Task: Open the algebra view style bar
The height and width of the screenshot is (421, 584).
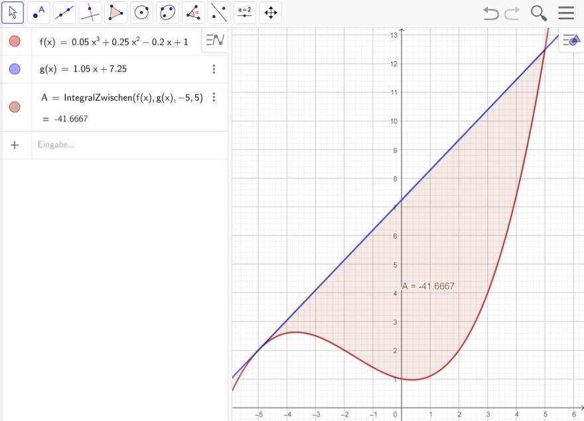Action: pyautogui.click(x=215, y=40)
